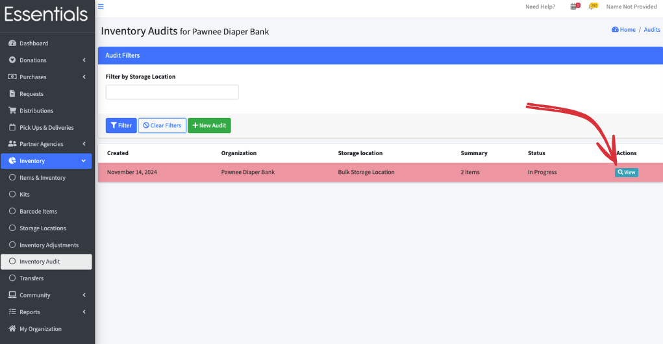Viewport: 663px width, 344px height.
Task: Open Pick Ups & Deliveries
Action: [47, 127]
